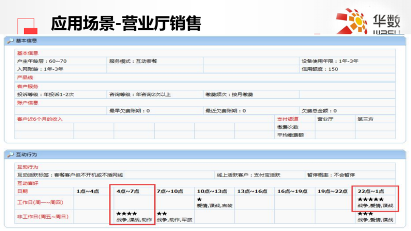The width and height of the screenshot is (411, 231).
Task: Click the 账户信息 section heading
Action: (28, 103)
